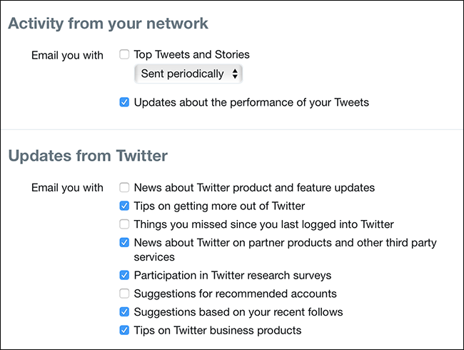Click the 'Suggestions for recommended accounts' label text

[235, 294]
